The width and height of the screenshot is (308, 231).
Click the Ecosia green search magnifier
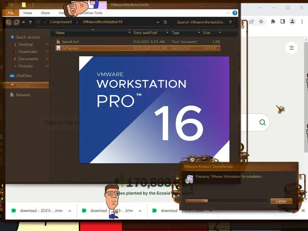(x=262, y=122)
